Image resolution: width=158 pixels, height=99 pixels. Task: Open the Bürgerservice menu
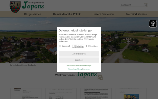point(33,14)
